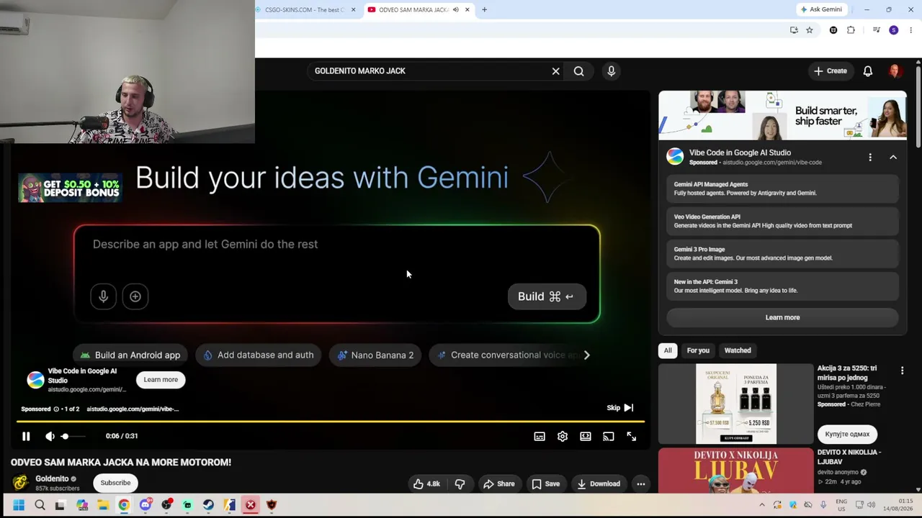Open YouTube notifications bell

(x=868, y=71)
